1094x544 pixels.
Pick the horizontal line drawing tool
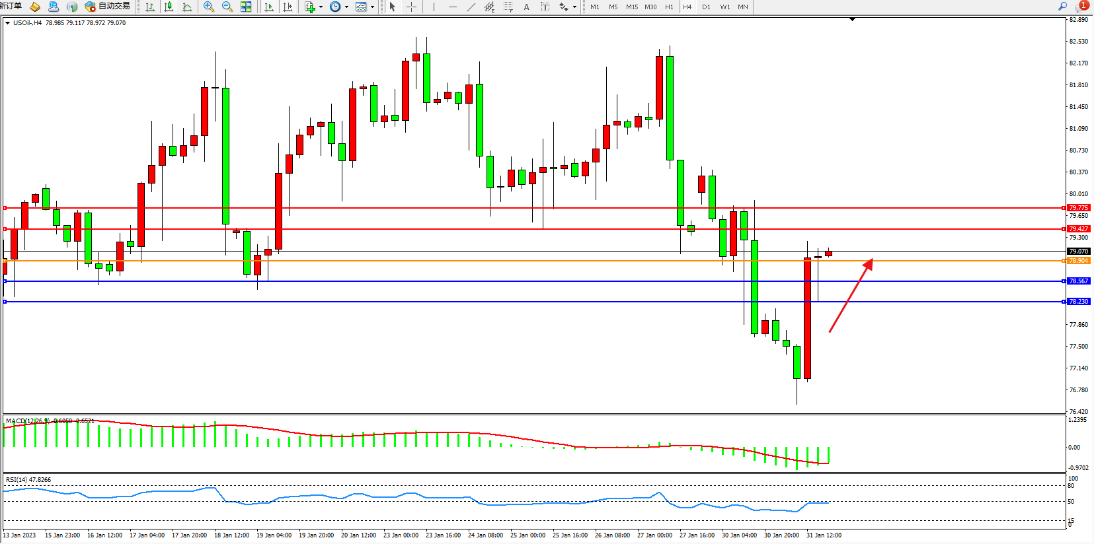452,7
